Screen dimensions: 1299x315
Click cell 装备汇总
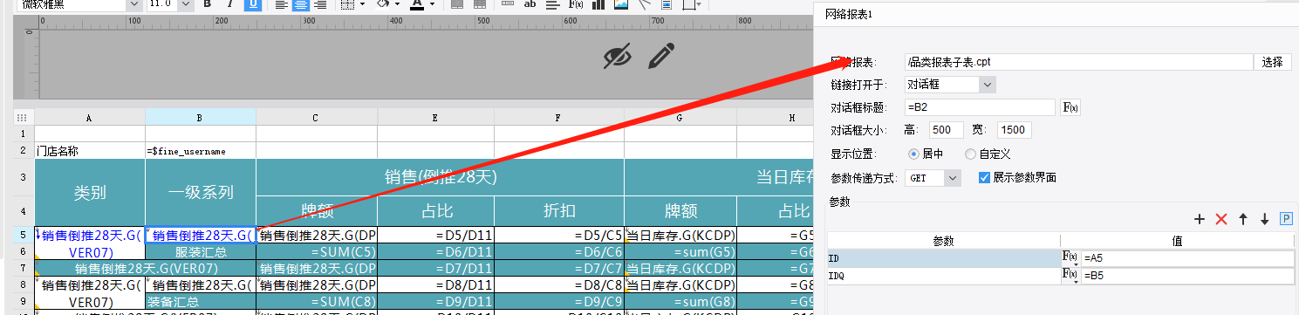click(x=200, y=301)
